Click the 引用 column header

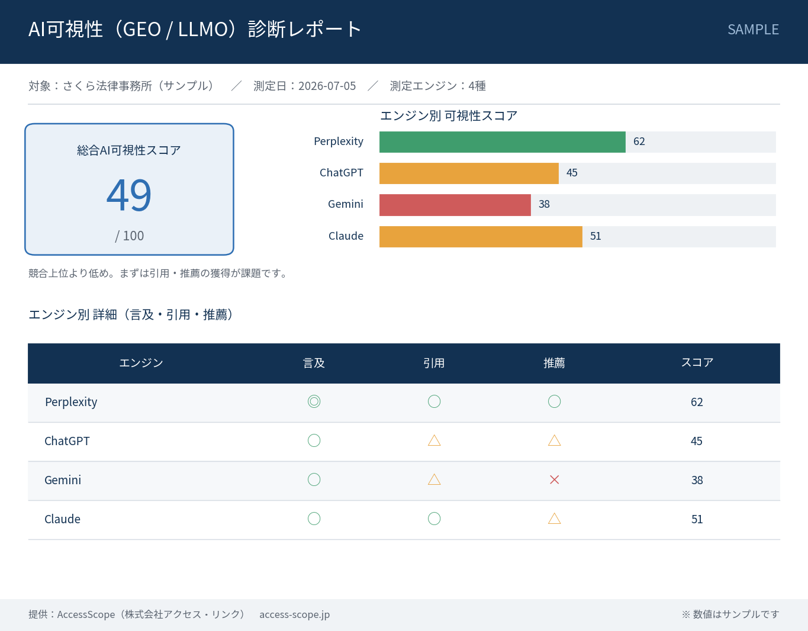coord(434,363)
